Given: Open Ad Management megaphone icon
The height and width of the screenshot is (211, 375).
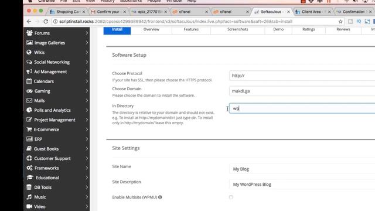Looking at the screenshot, I should 29,72.
